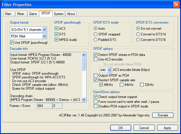
Task: Click 'Input format: MPEG Program Stream - 48000' line
Action: click(41, 55)
